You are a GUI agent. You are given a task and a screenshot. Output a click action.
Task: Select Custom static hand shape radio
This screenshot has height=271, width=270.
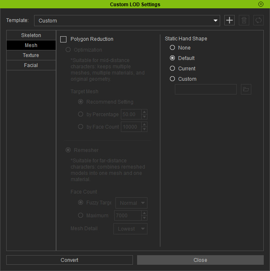pyautogui.click(x=172, y=79)
